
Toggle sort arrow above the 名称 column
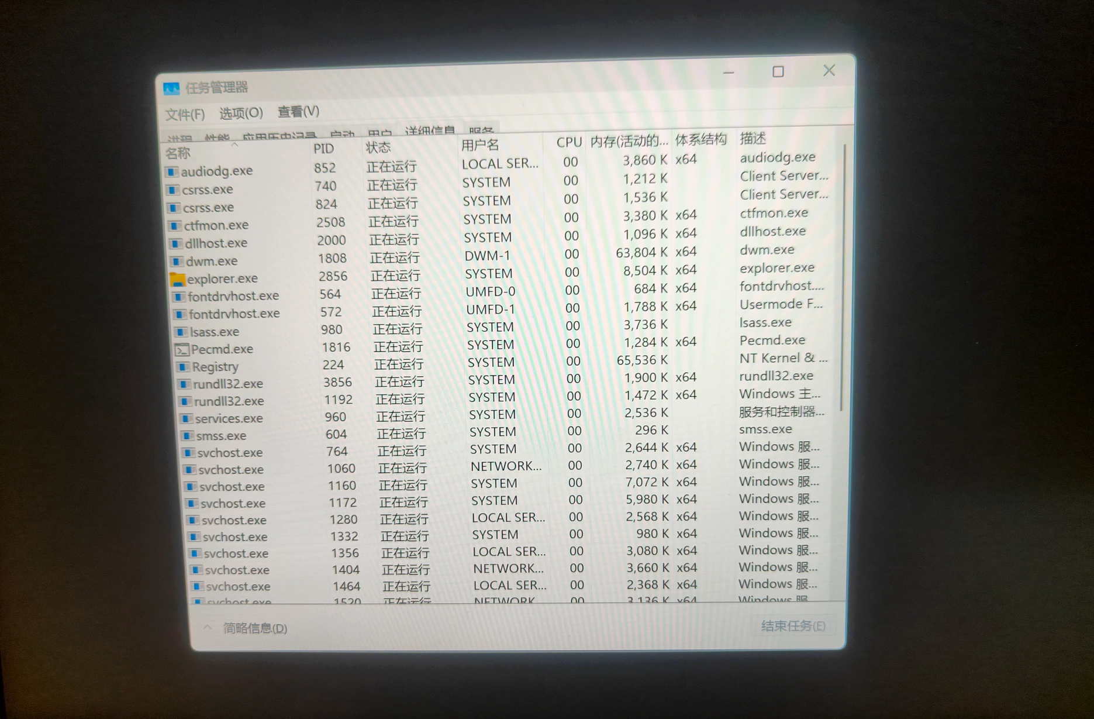234,144
